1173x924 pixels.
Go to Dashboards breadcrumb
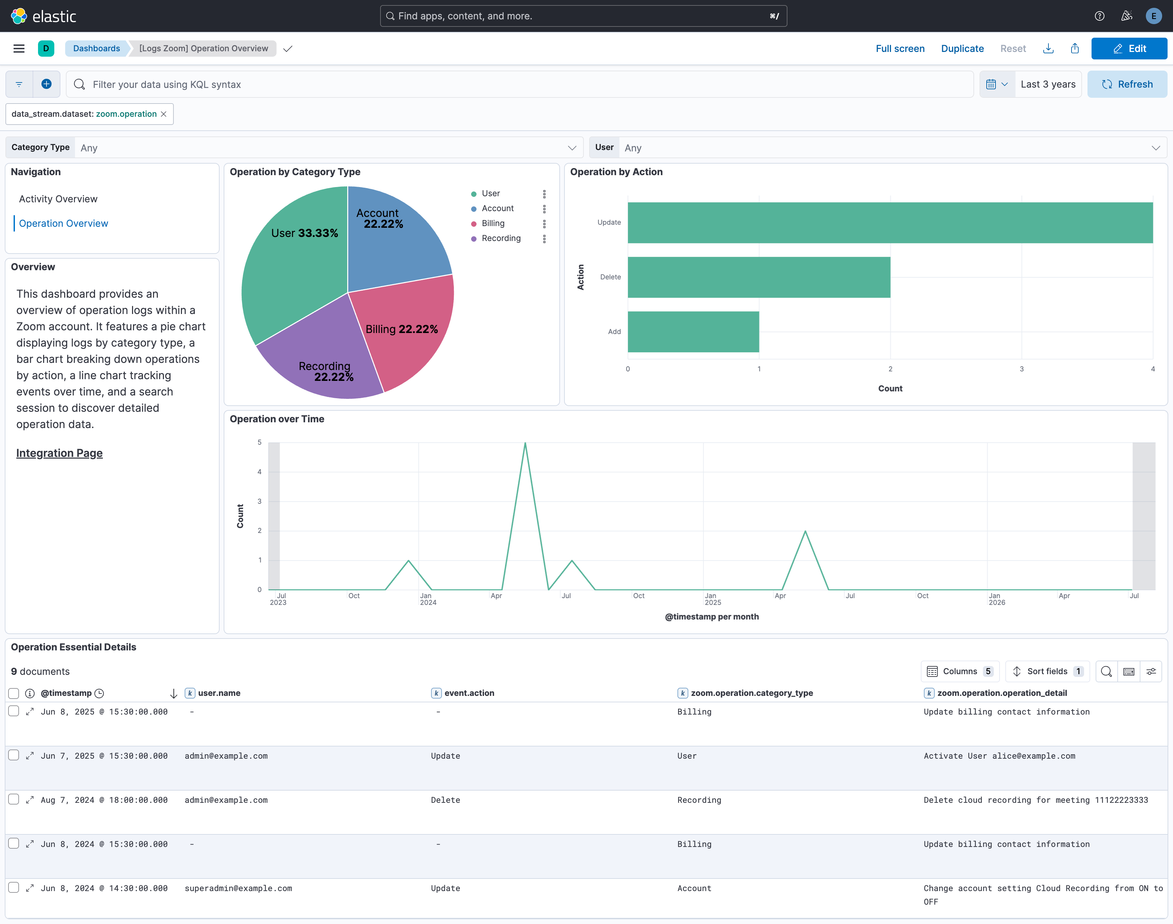96,49
